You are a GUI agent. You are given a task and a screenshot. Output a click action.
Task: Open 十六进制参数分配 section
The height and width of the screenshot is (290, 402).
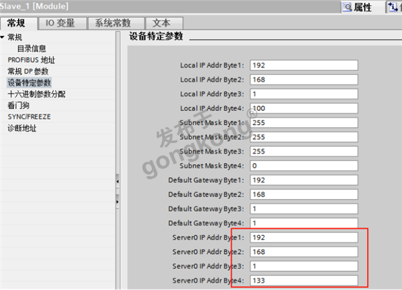click(36, 94)
